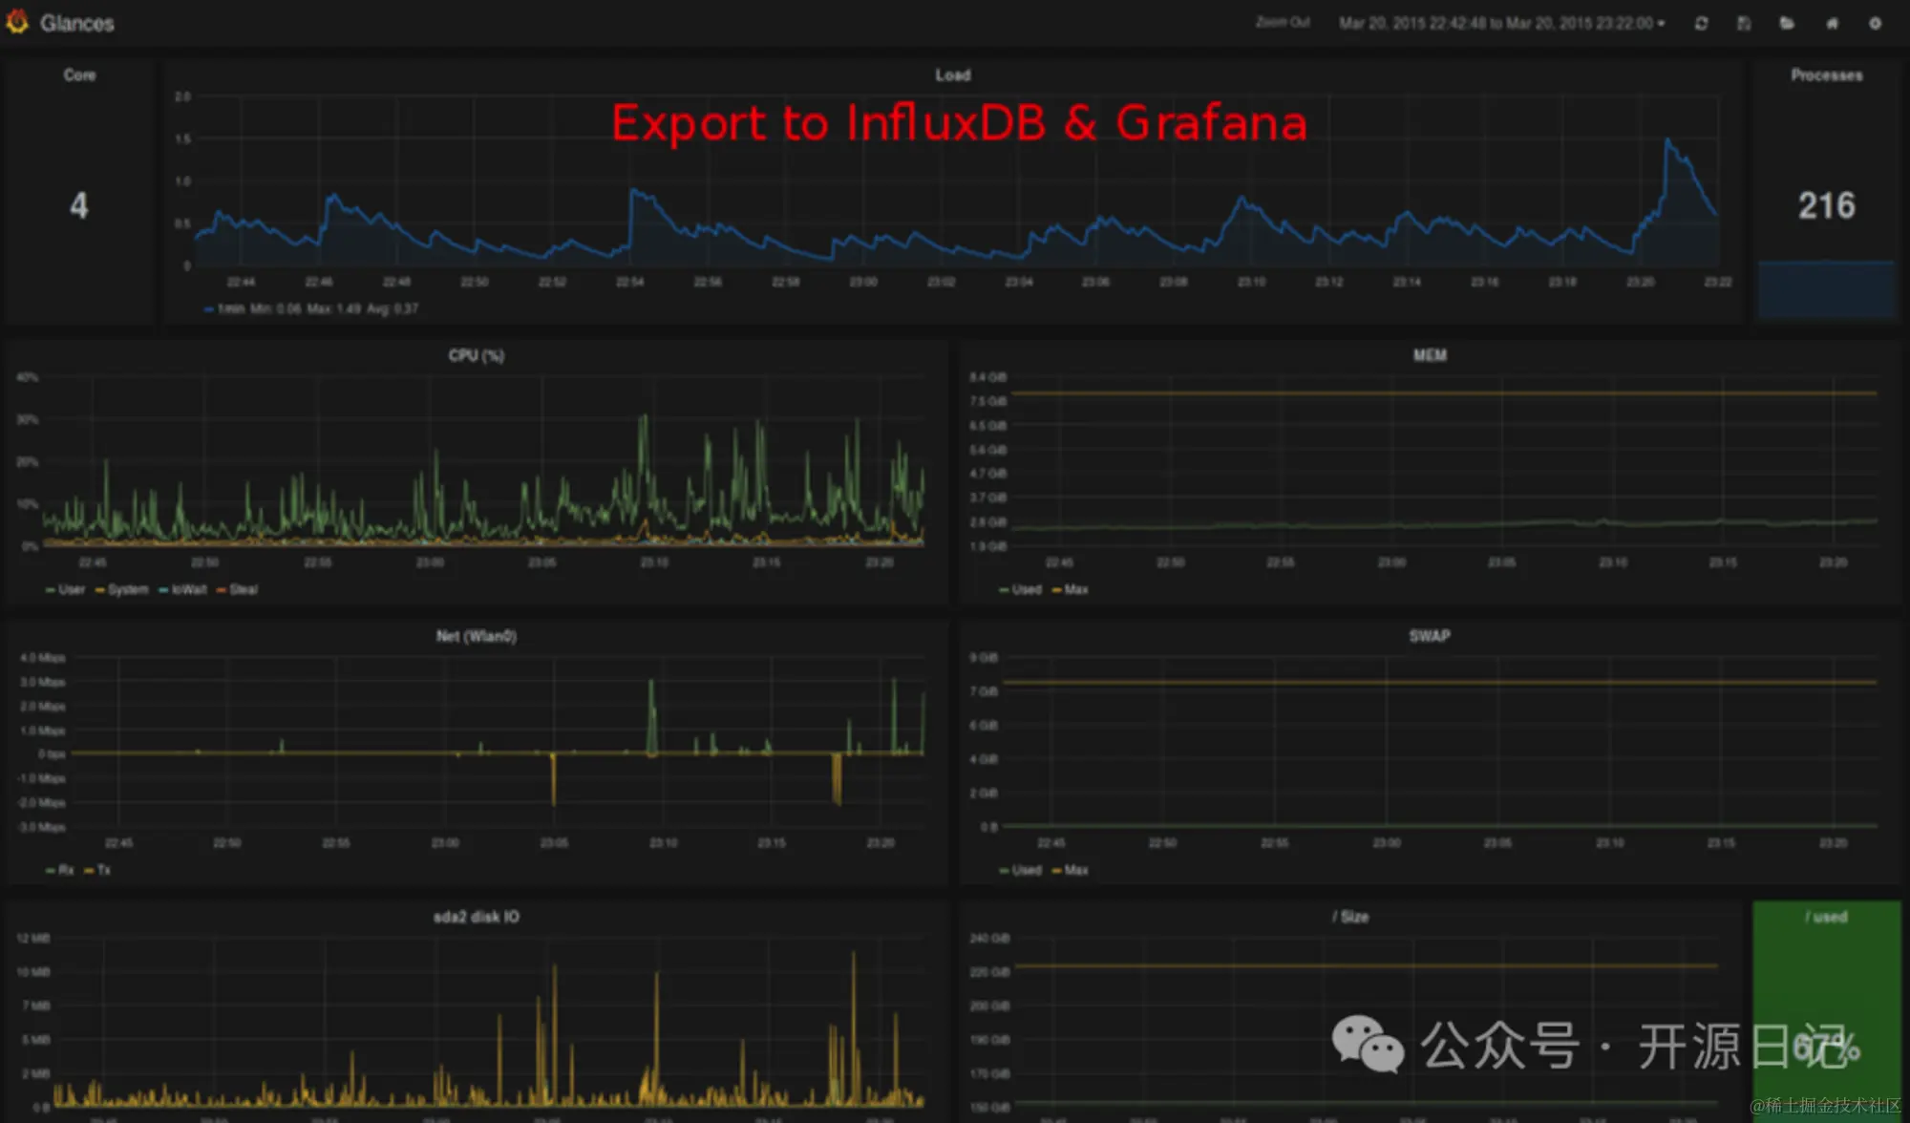The width and height of the screenshot is (1910, 1123).
Task: Refresh the dashboard with the refresh icon
Action: point(1701,23)
